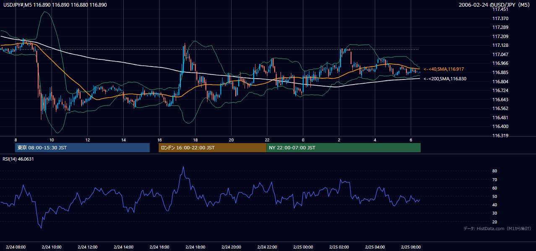Click the HistData.com data credit text
536x251 pixels.
click(497, 229)
